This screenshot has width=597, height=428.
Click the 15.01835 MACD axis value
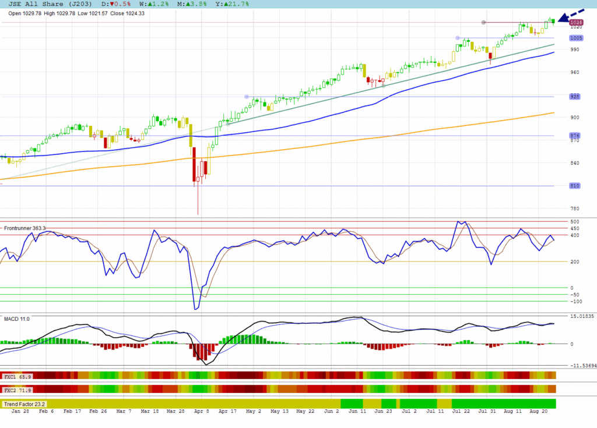(x=582, y=316)
